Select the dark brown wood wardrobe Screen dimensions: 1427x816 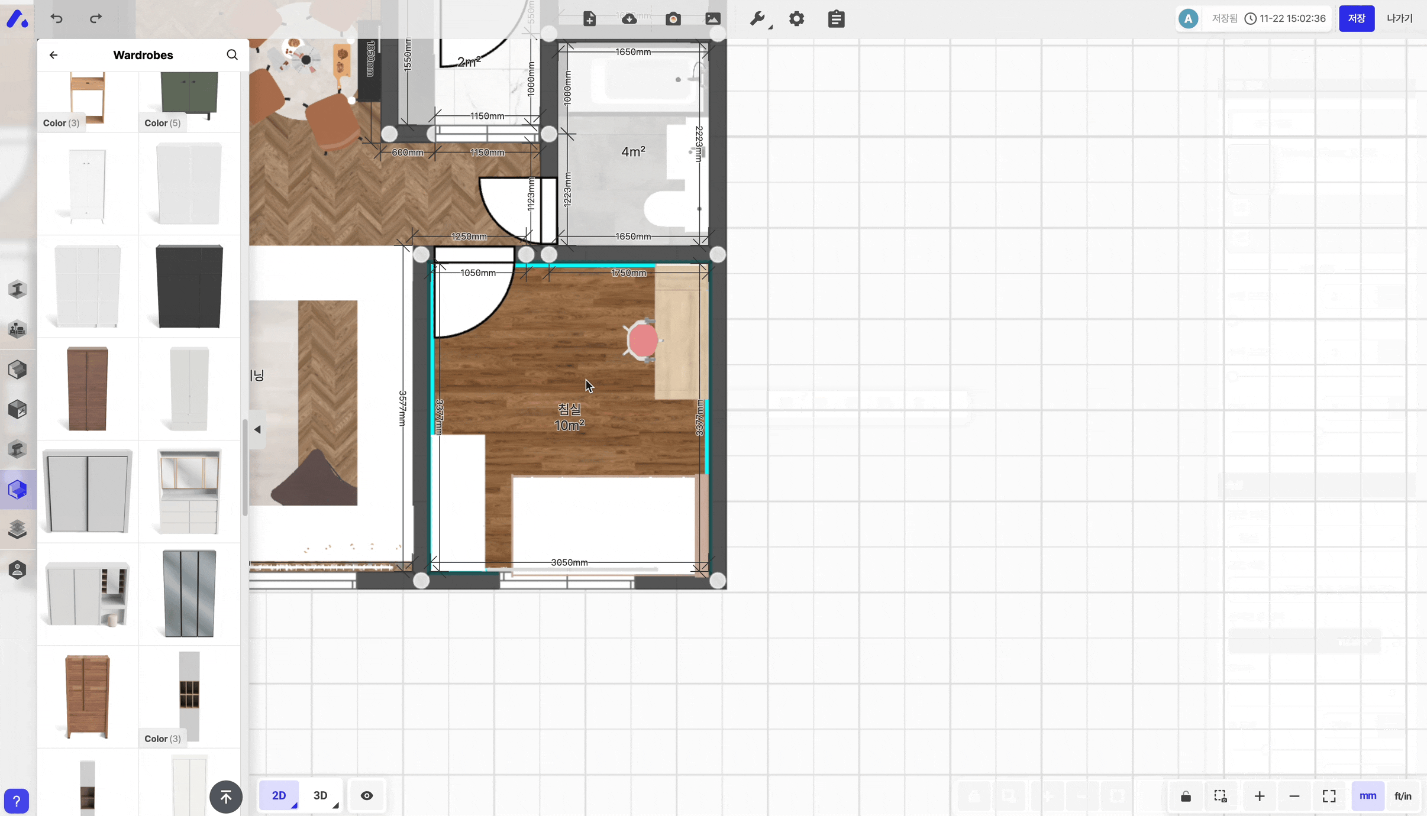coord(88,388)
